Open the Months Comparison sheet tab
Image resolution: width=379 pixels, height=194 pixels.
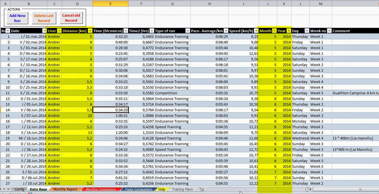coord(101,189)
